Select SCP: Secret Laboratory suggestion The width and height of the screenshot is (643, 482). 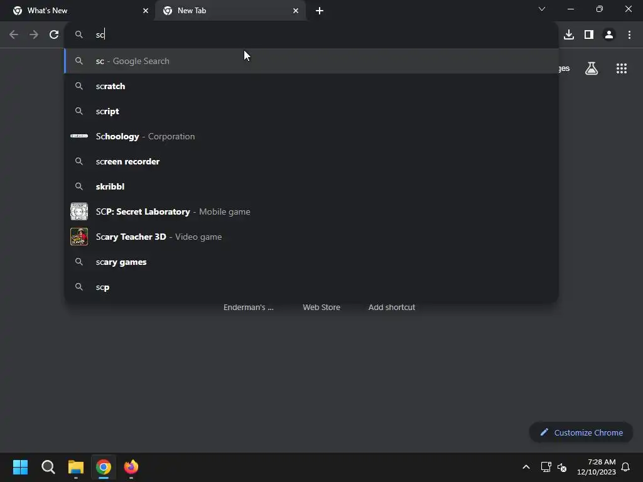[311, 212]
